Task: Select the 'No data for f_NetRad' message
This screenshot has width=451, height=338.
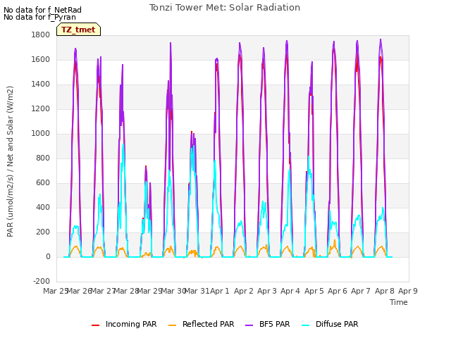Action: click(42, 10)
